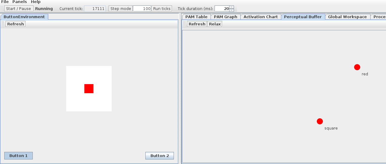
Task: Increase tick duration with the up arrow
Action: click(232, 7)
